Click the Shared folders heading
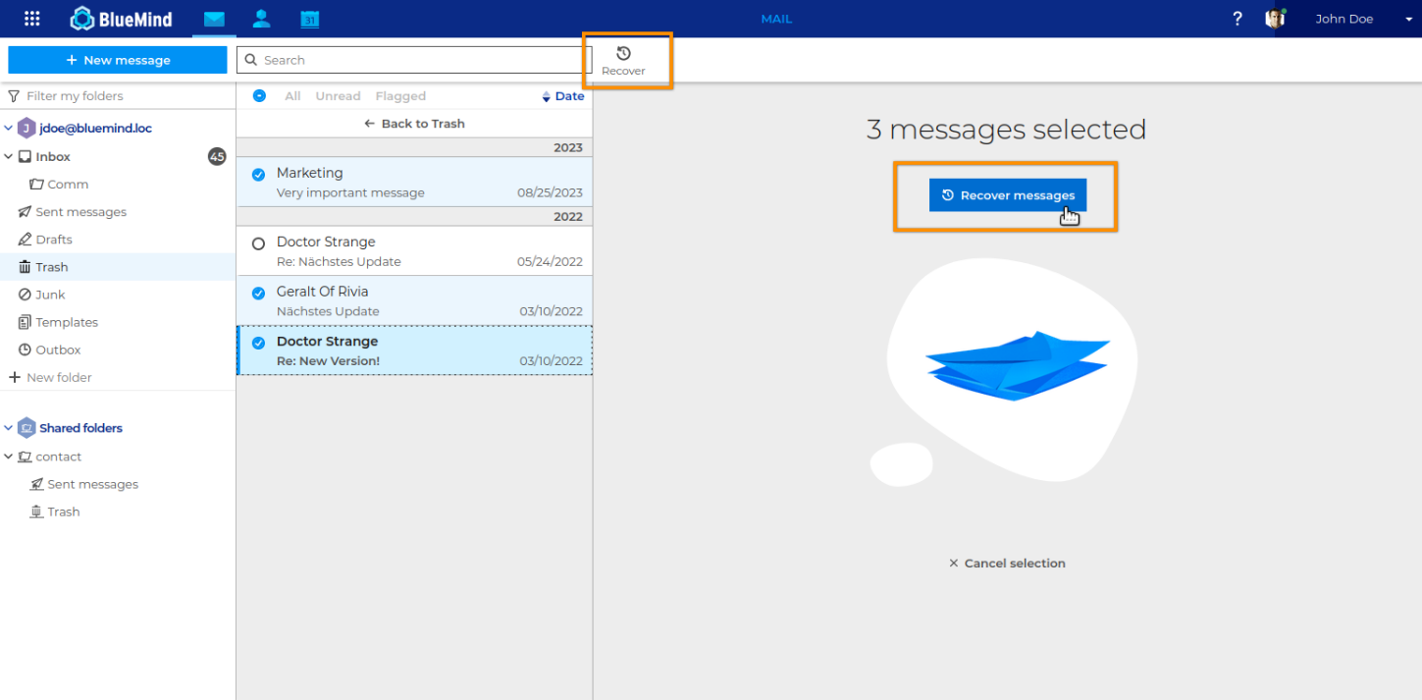Viewport: 1422px width, 700px height. pyautogui.click(x=80, y=428)
